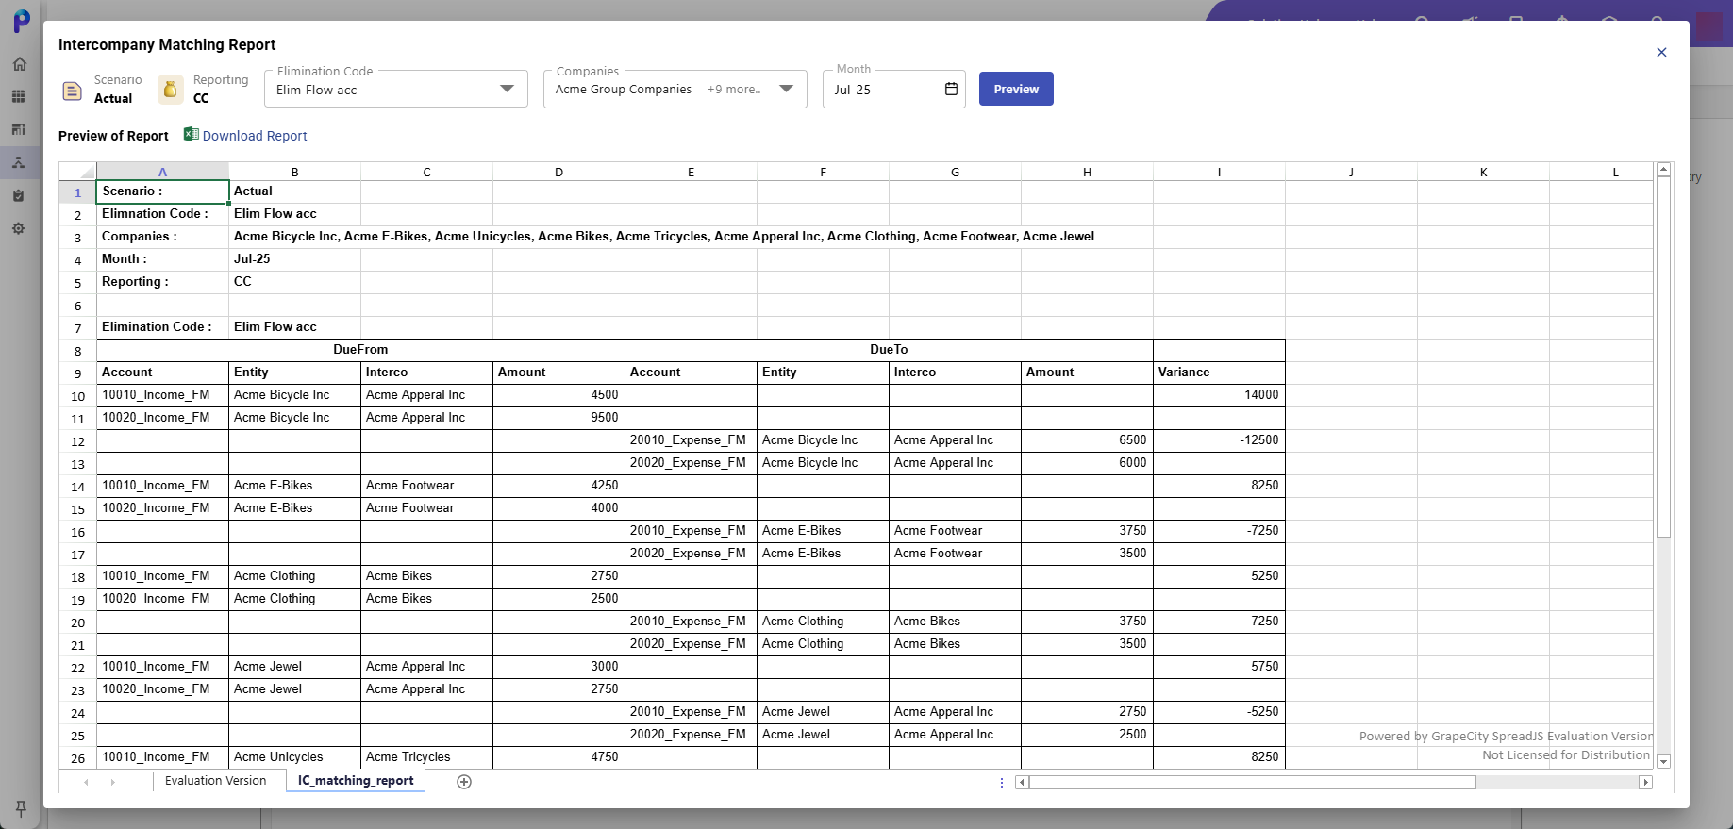Select column D header

[558, 172]
